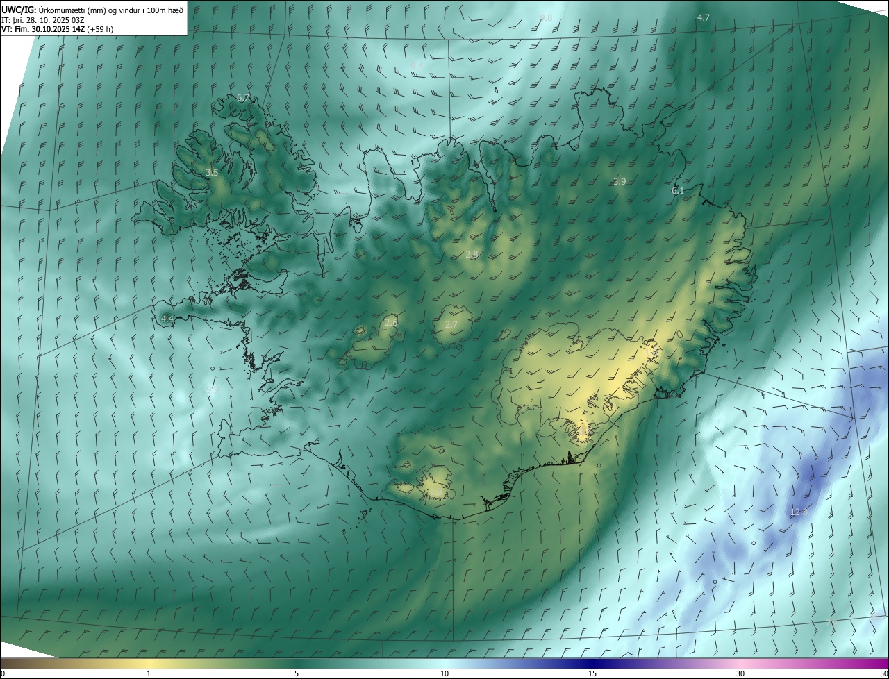Click the "2.7" value label on the glacier
This screenshot has height=679, width=889.
pos(451,324)
